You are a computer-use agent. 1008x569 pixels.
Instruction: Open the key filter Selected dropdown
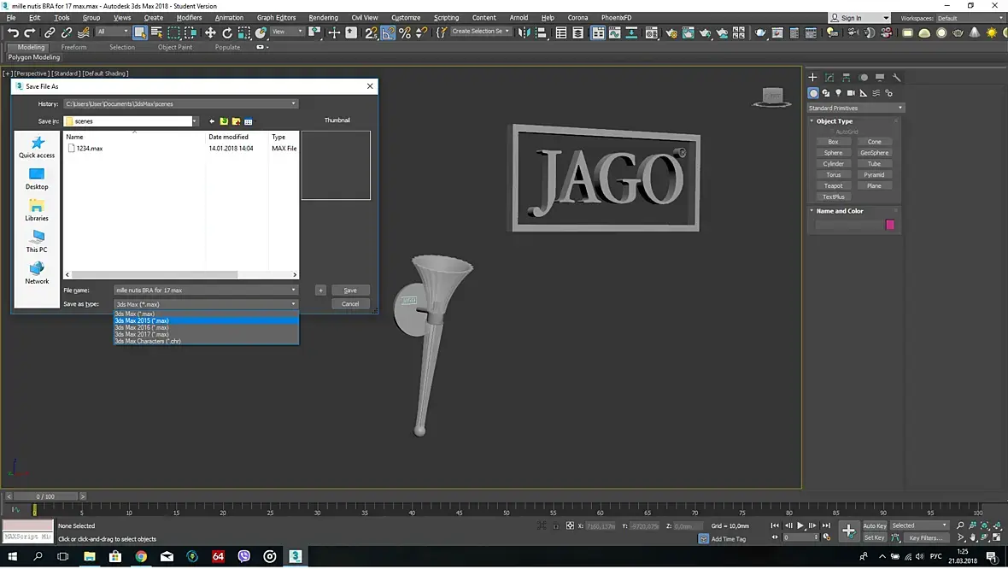919,526
